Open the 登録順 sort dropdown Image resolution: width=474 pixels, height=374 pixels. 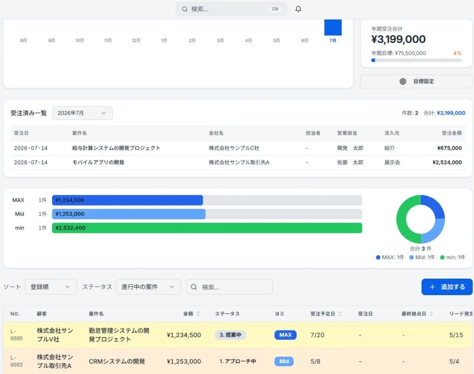pyautogui.click(x=51, y=287)
